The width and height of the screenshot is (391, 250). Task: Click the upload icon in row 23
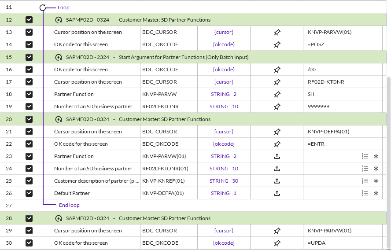pyautogui.click(x=277, y=156)
